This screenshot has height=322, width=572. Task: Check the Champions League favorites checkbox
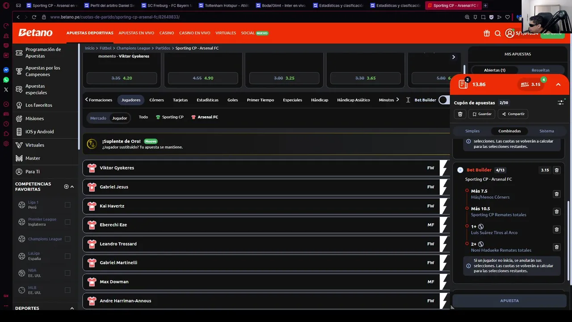pyautogui.click(x=67, y=239)
